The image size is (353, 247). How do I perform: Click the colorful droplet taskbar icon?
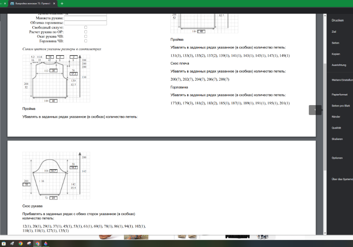45,243
